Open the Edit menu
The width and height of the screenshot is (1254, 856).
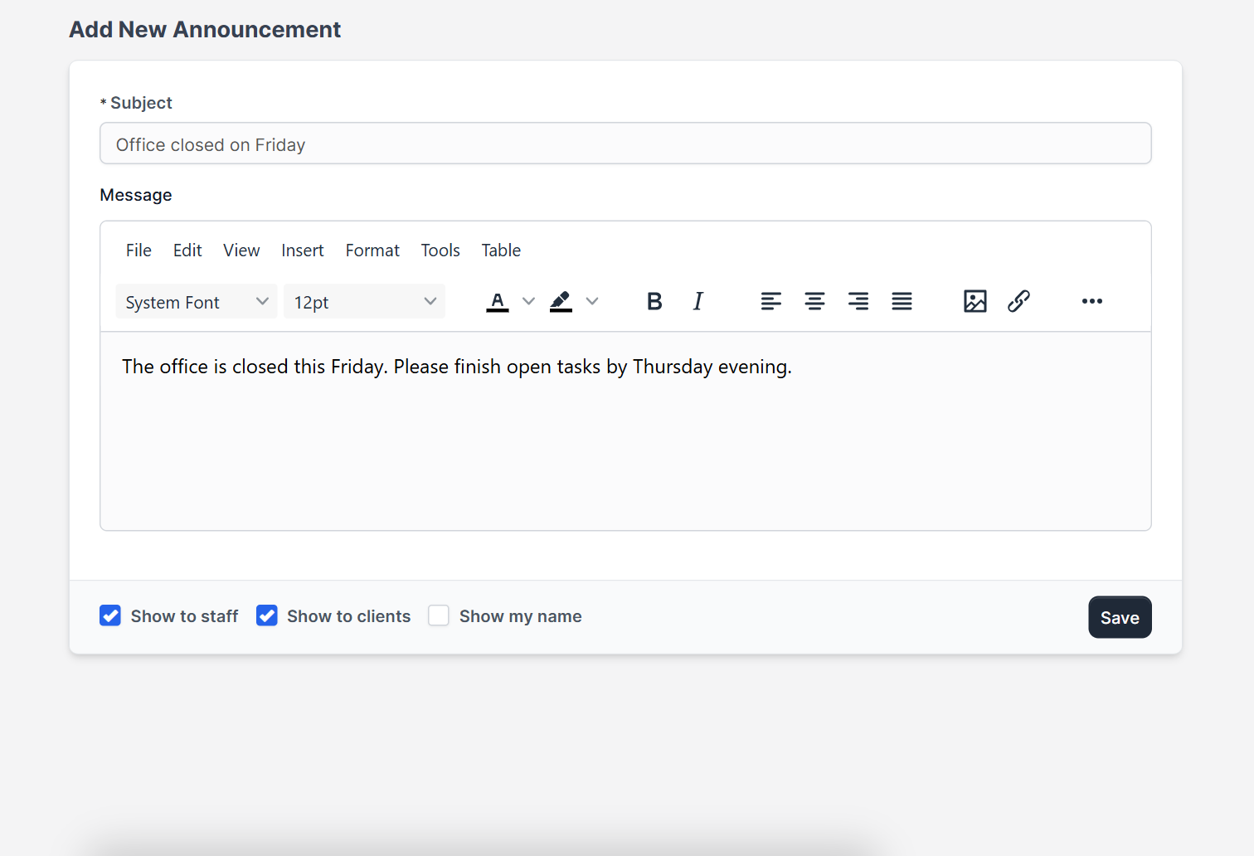(187, 250)
